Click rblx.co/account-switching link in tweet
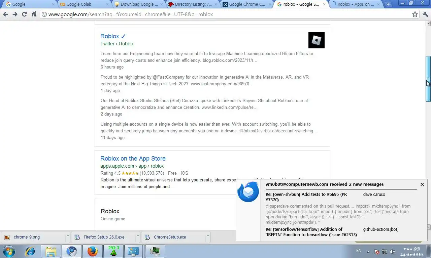Image resolution: width=431 pixels, height=258 pixels. tap(290, 131)
